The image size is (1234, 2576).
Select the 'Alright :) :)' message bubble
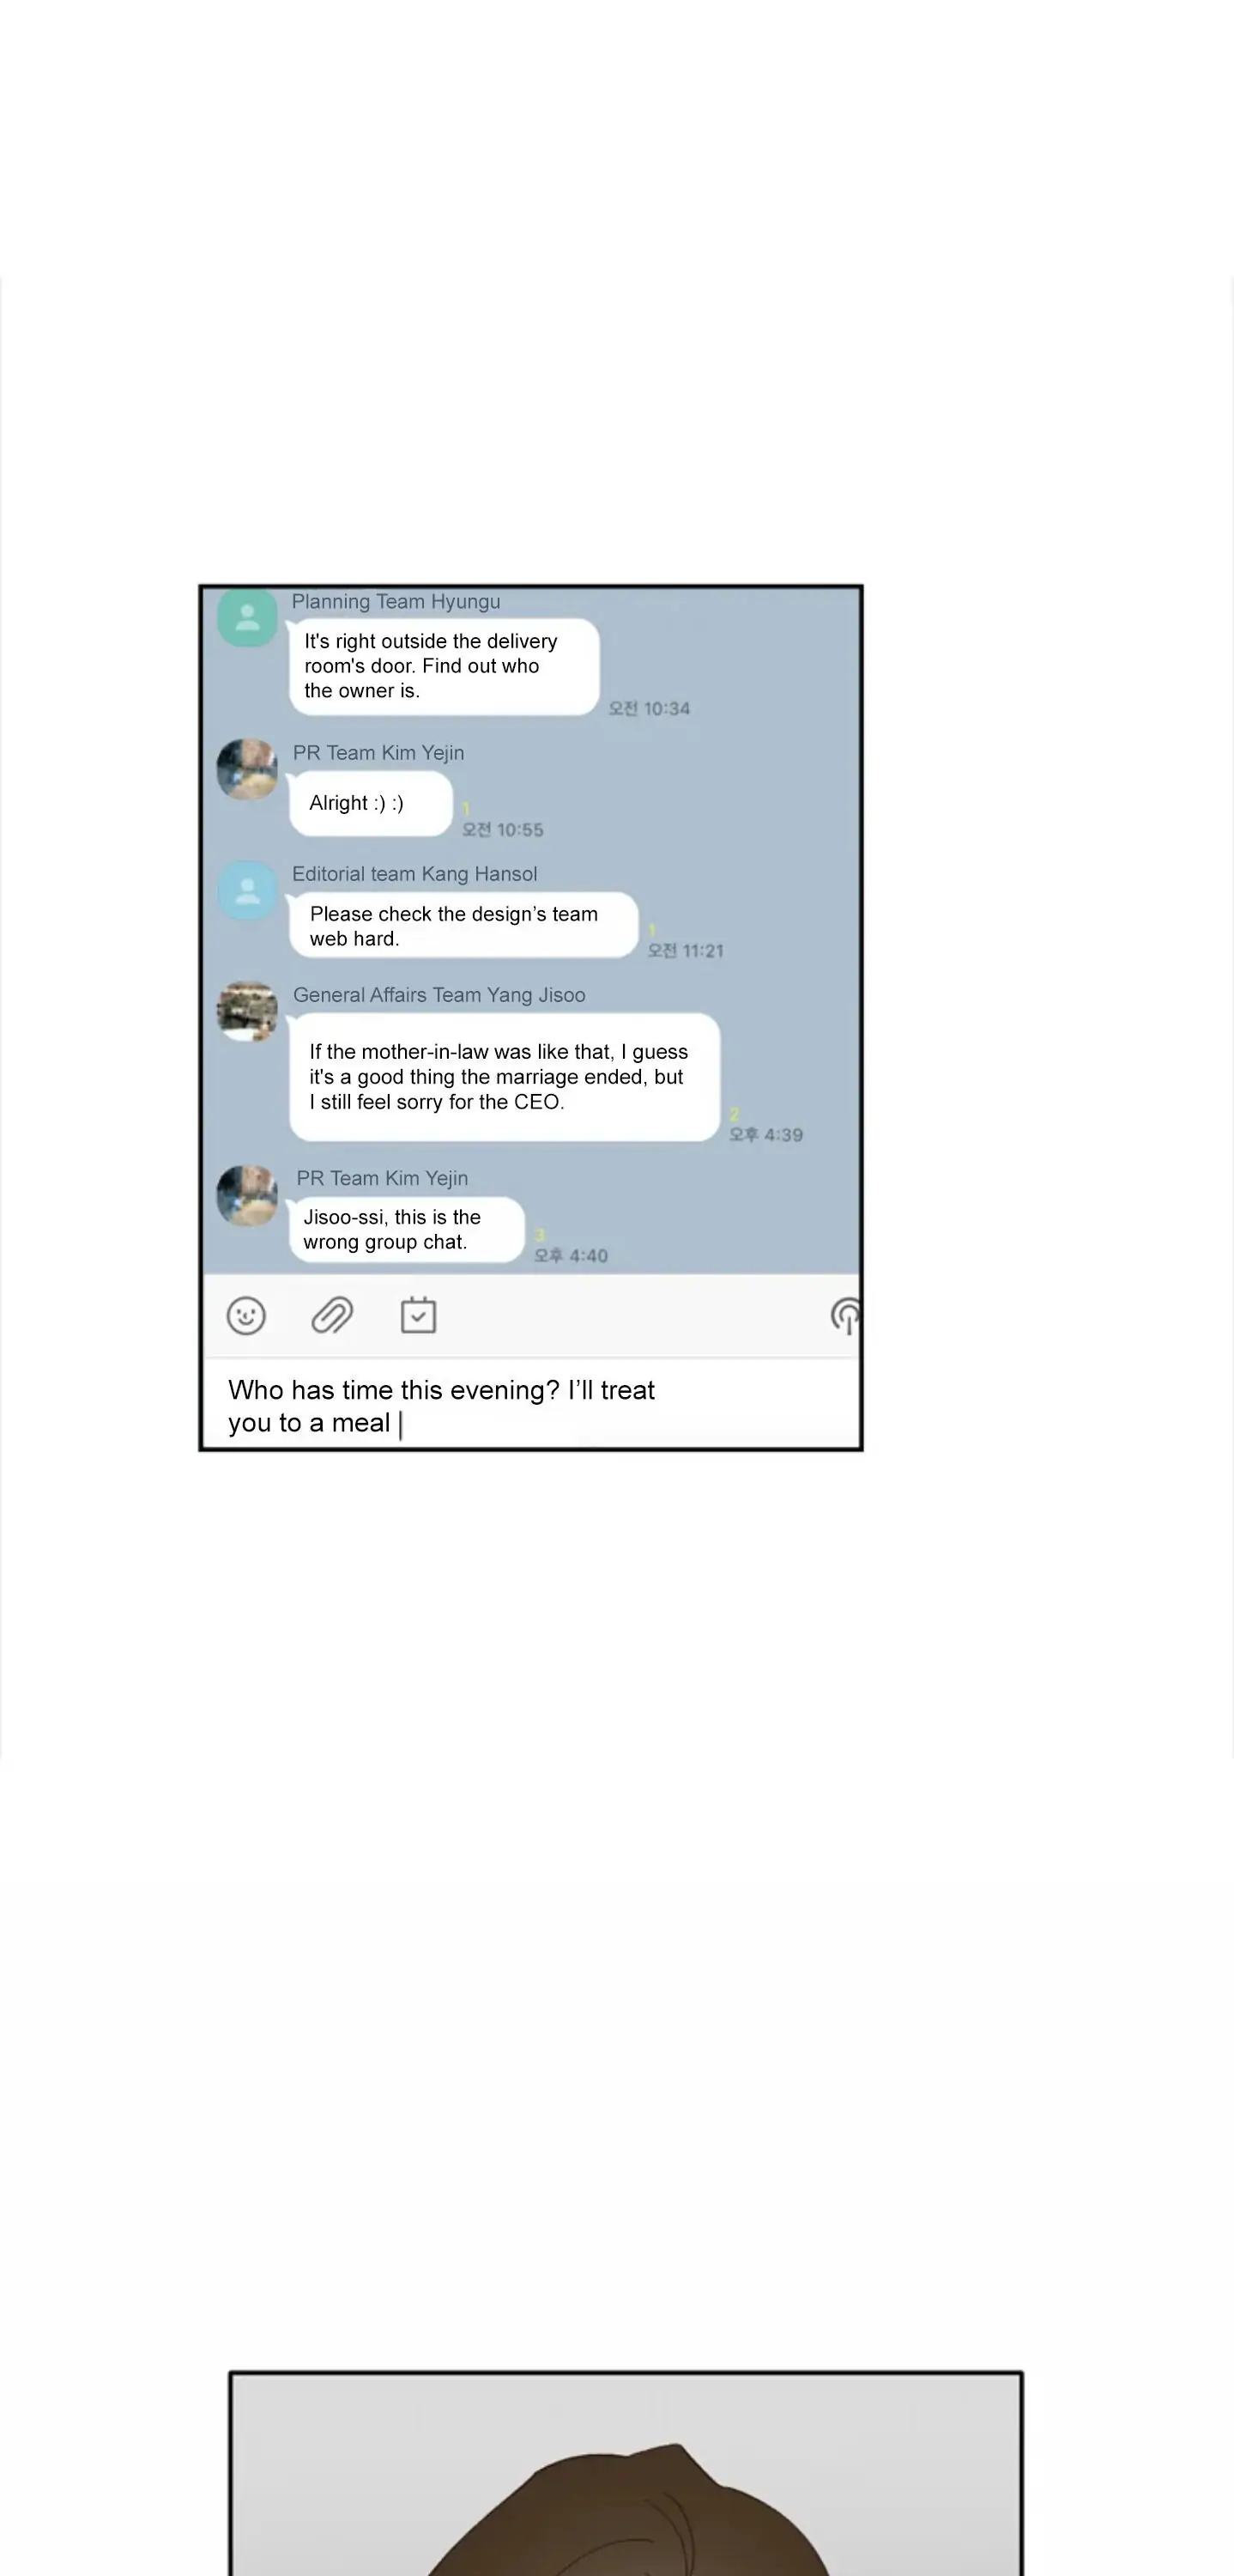point(371,803)
